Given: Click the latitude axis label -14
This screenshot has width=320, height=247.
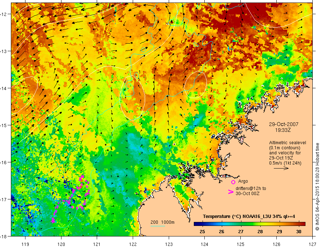Looking at the screenshot, I should (x=4, y=88).
